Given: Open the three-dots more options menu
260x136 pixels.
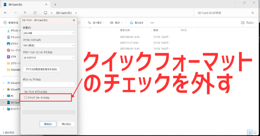Looking at the screenshot, I should (x=152, y=23).
